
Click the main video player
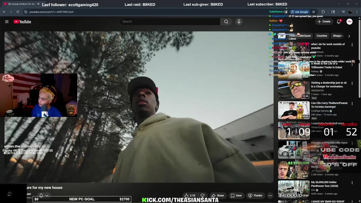[x=139, y=107]
